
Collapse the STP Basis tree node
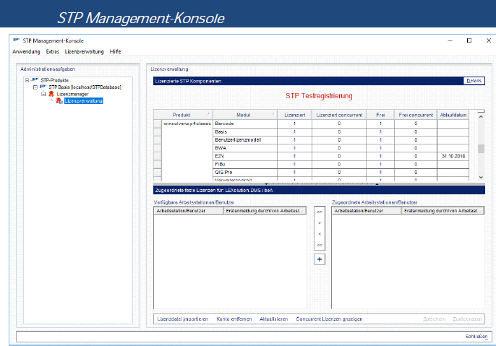pyautogui.click(x=35, y=87)
